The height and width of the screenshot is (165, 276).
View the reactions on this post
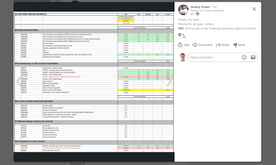[180, 35]
